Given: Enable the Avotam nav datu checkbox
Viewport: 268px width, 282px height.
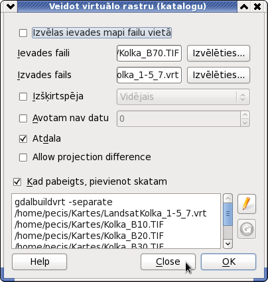Looking at the screenshot, I should pos(23,118).
